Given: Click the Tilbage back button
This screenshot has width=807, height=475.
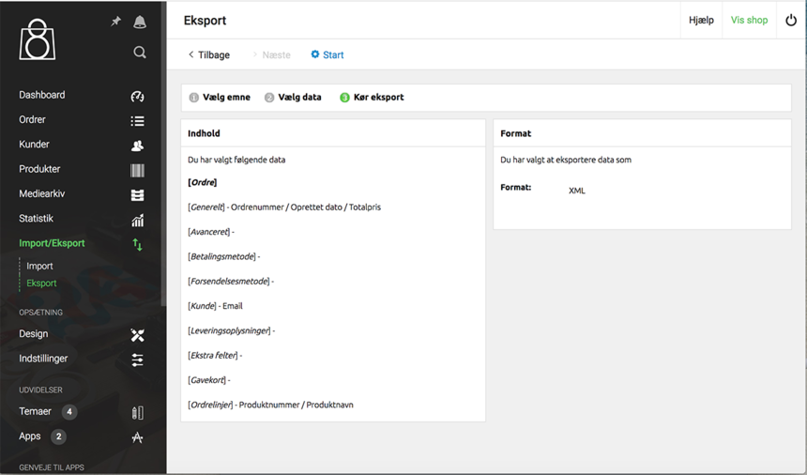Looking at the screenshot, I should click(x=208, y=55).
